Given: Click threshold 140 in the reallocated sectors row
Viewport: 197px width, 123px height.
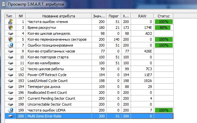Looking at the screenshot, I should [x=117, y=39].
